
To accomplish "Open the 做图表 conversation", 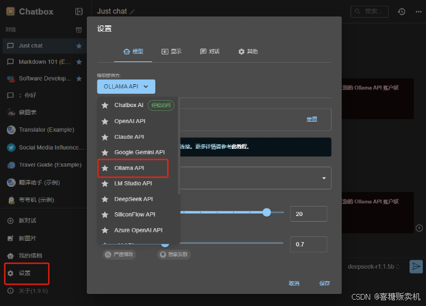I will coord(44,112).
